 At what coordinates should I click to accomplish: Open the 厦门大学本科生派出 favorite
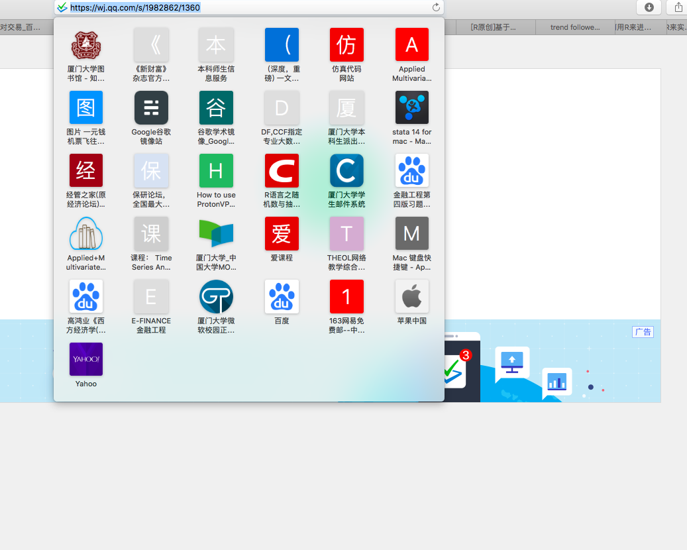(346, 117)
